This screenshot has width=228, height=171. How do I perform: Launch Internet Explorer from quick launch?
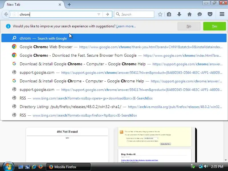tap(34, 167)
